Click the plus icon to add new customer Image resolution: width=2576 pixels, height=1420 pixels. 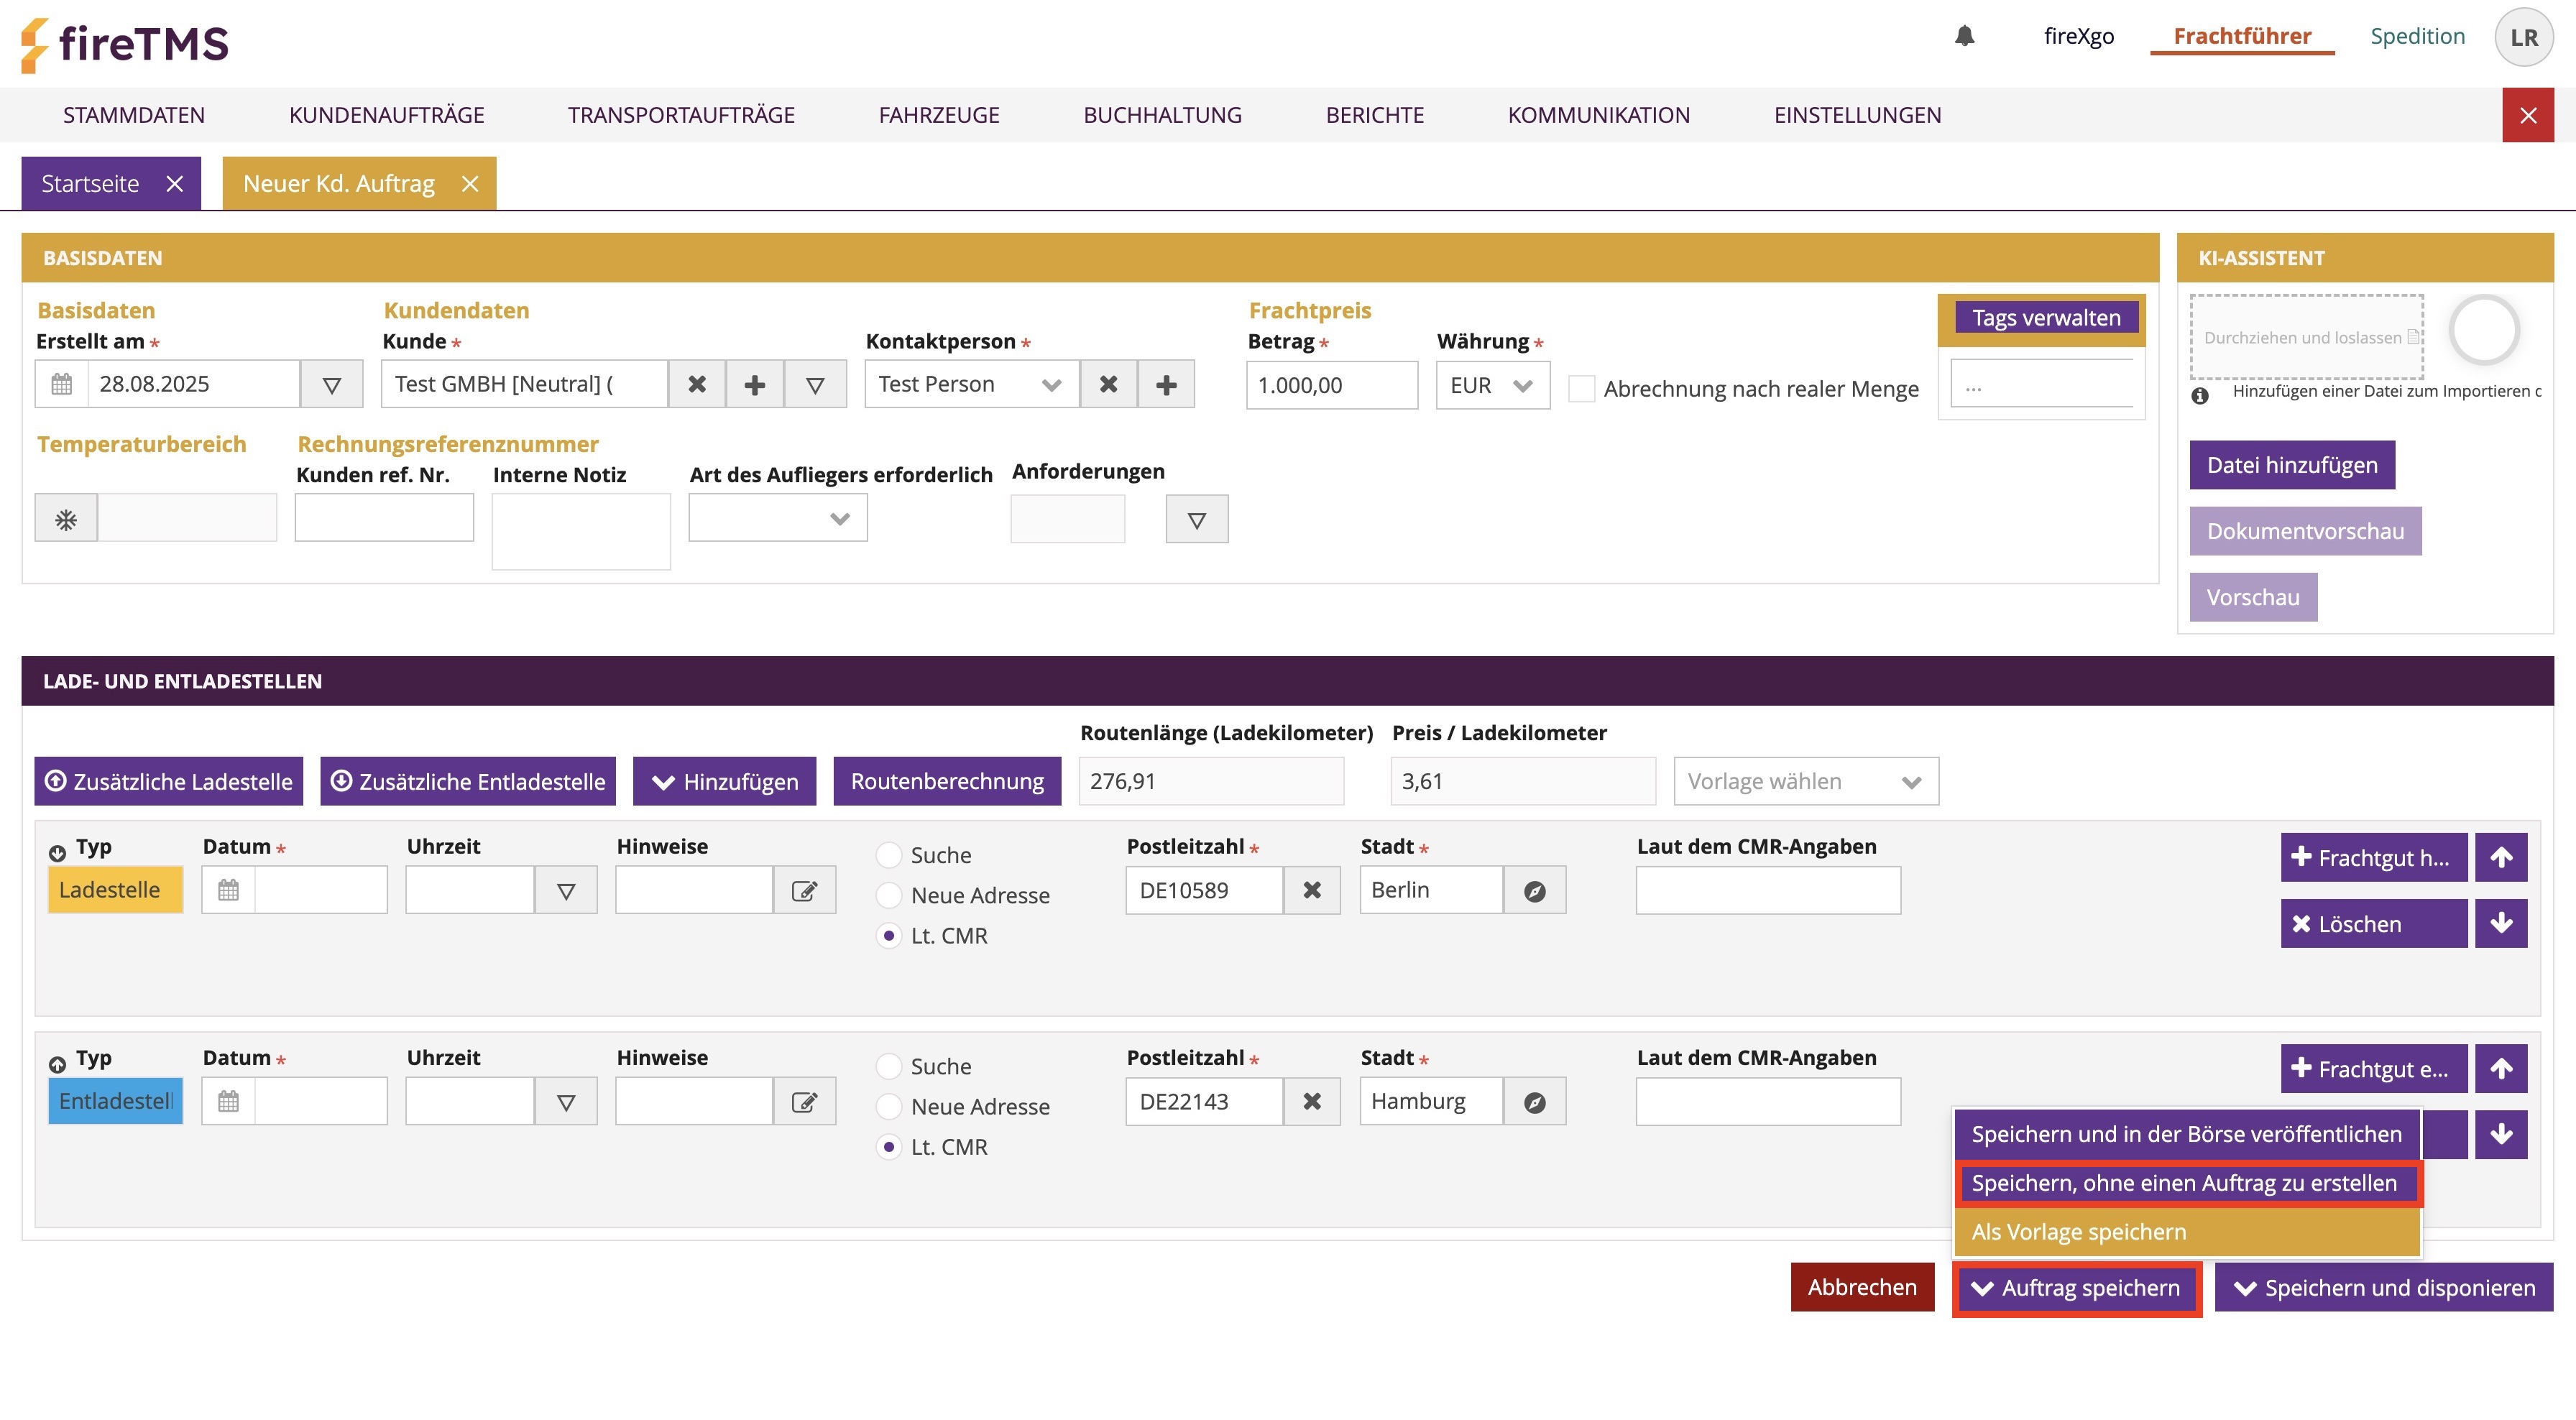755,385
